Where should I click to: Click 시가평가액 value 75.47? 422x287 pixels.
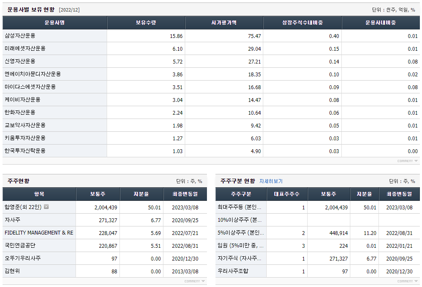(254, 36)
